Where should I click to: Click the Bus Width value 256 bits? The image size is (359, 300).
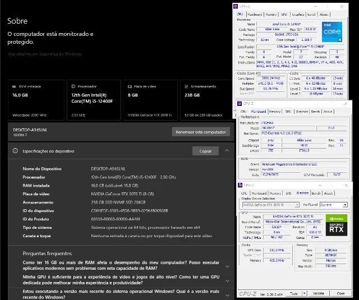[x=331, y=266]
